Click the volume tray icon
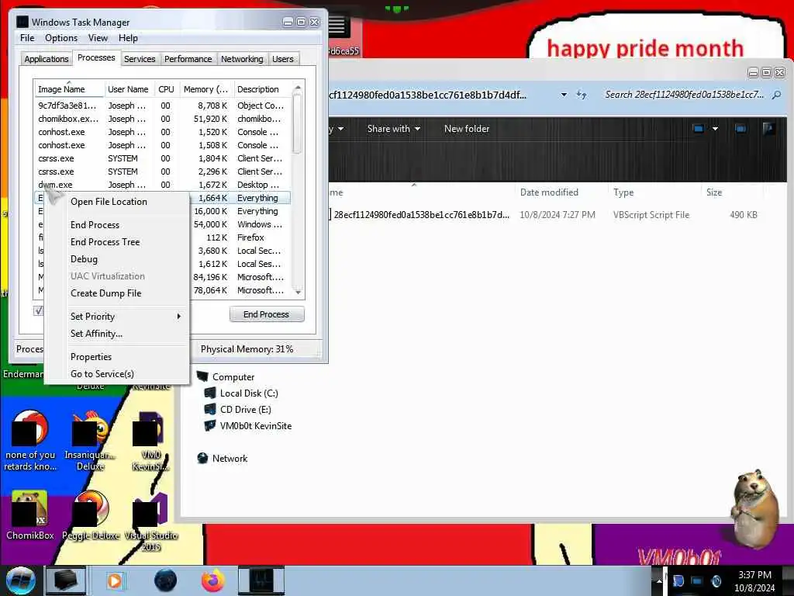This screenshot has width=794, height=596. click(x=716, y=580)
